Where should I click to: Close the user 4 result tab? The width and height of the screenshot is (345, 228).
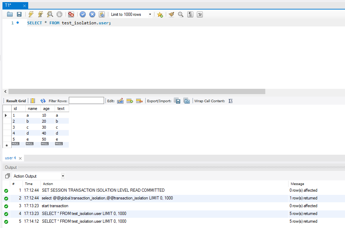coord(20,158)
